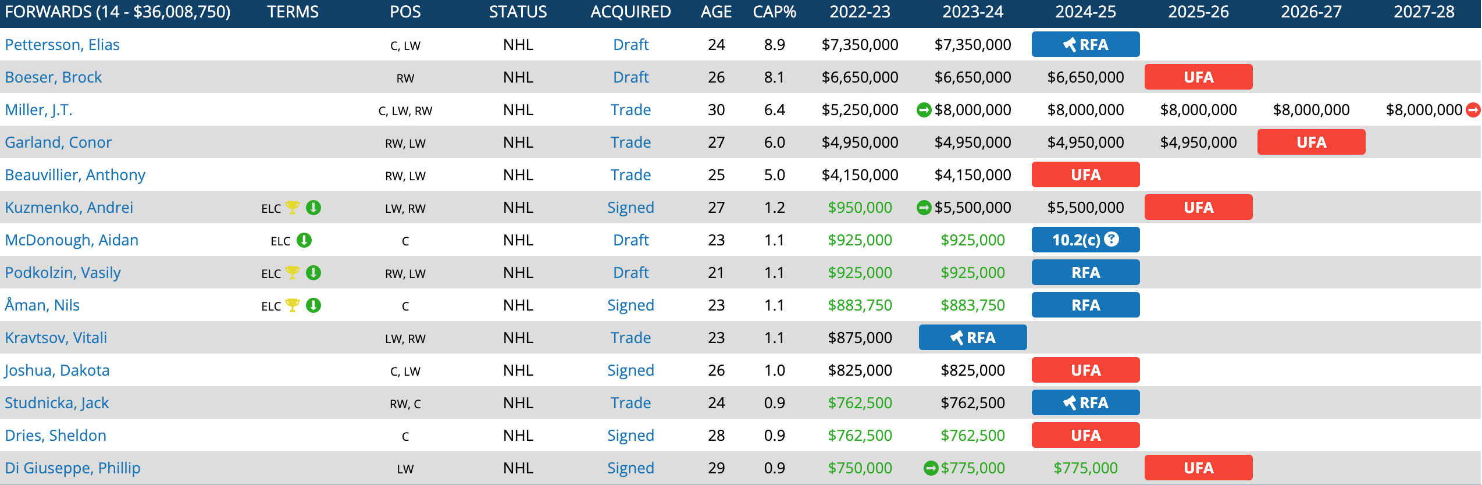Screen dimensions: 1482x485
Task: Click the trophy icon in Kuzmenko's row
Action: [293, 207]
